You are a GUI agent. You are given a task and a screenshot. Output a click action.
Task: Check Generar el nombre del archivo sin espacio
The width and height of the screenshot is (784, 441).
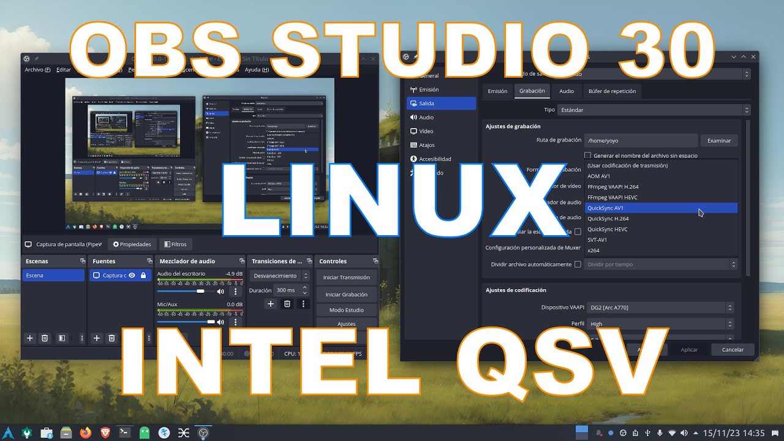tap(588, 156)
